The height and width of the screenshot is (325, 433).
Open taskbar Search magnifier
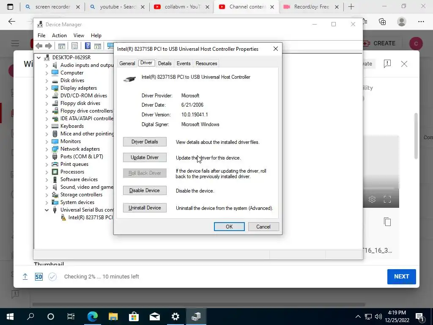tap(30, 317)
